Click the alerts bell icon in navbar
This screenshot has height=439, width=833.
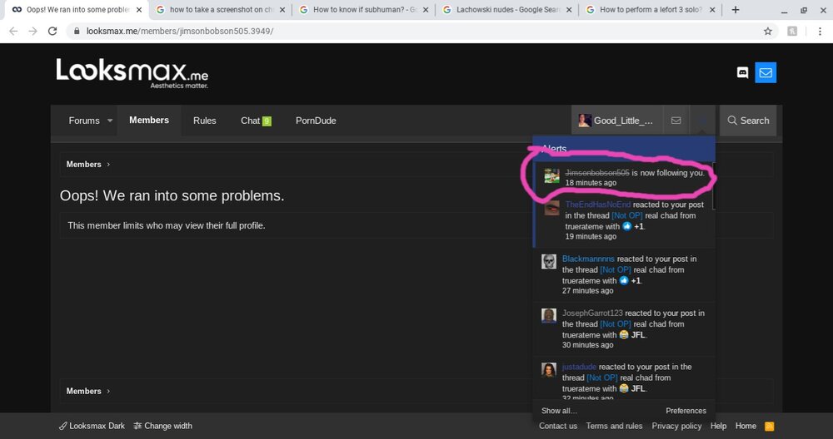tap(703, 121)
